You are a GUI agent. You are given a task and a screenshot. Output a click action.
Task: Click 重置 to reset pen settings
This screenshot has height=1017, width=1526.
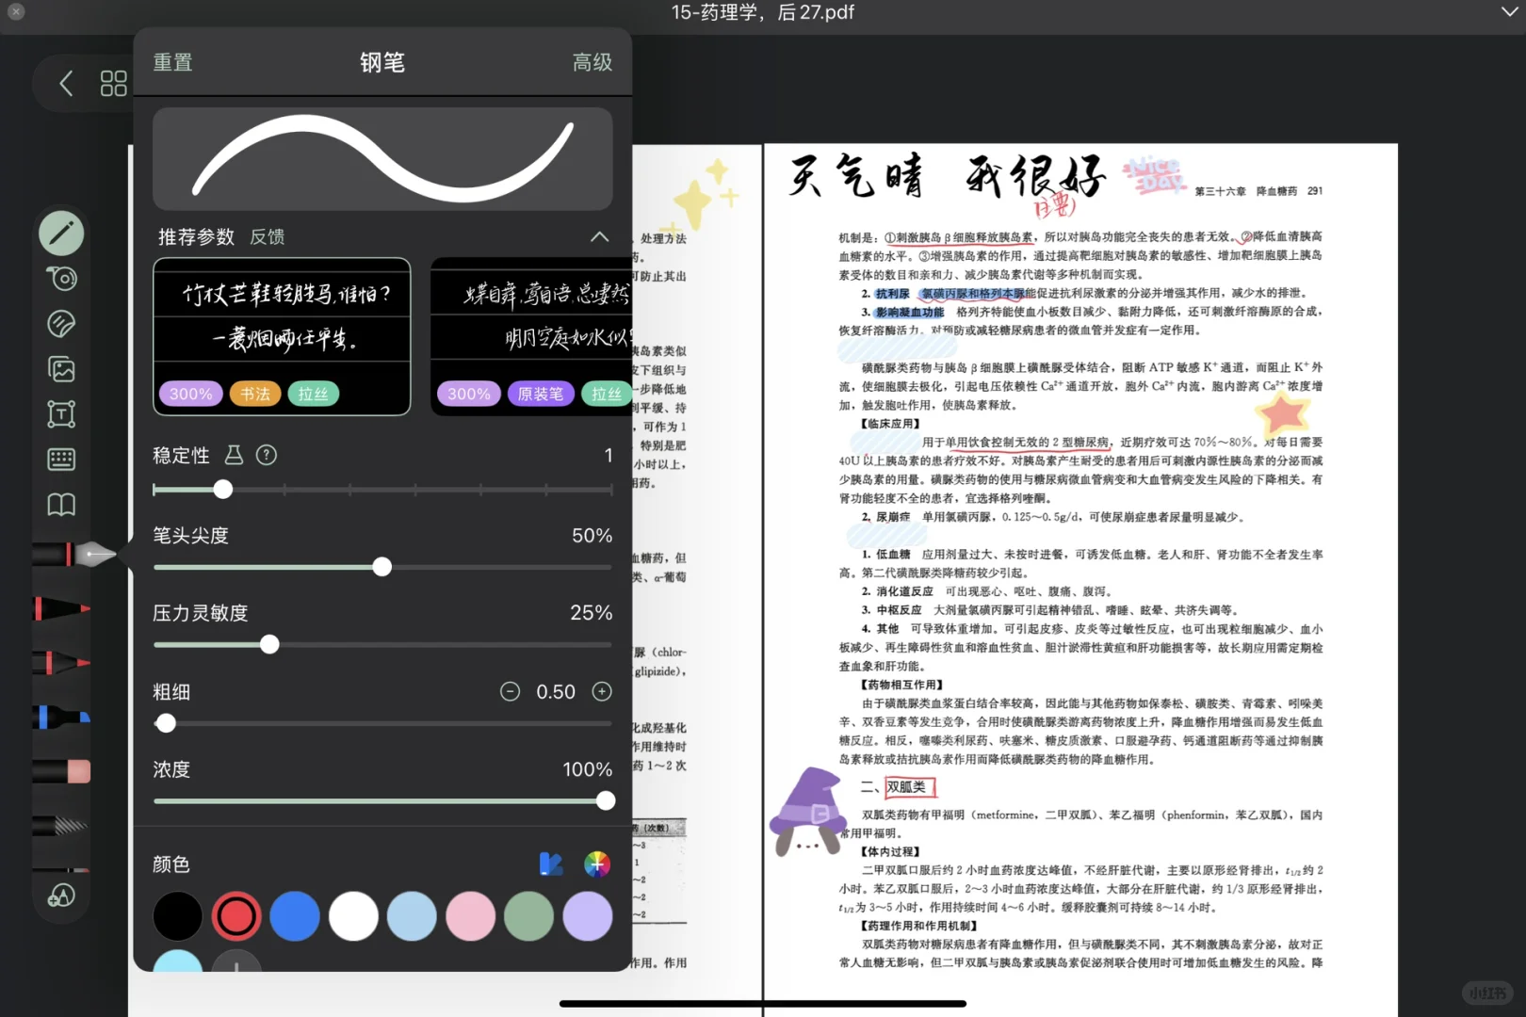pos(172,62)
